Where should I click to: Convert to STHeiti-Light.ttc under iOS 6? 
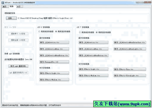pos(54,73)
